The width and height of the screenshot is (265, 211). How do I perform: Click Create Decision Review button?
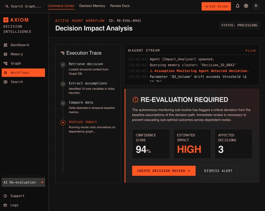(x=164, y=171)
